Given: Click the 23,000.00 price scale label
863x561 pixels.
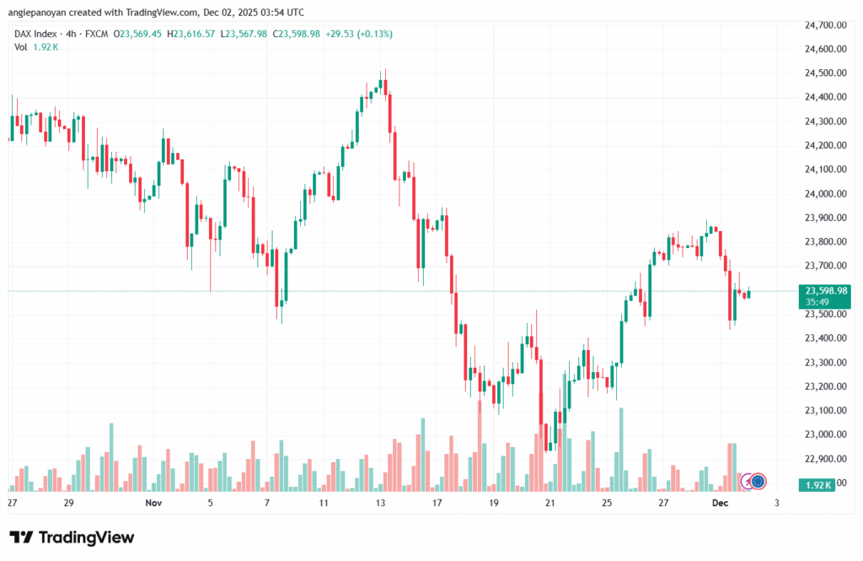Looking at the screenshot, I should tap(825, 434).
